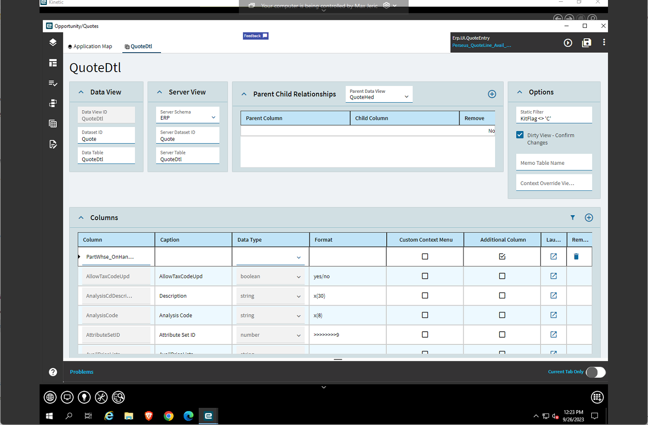
Task: Click the preview play icon
Action: point(568,43)
